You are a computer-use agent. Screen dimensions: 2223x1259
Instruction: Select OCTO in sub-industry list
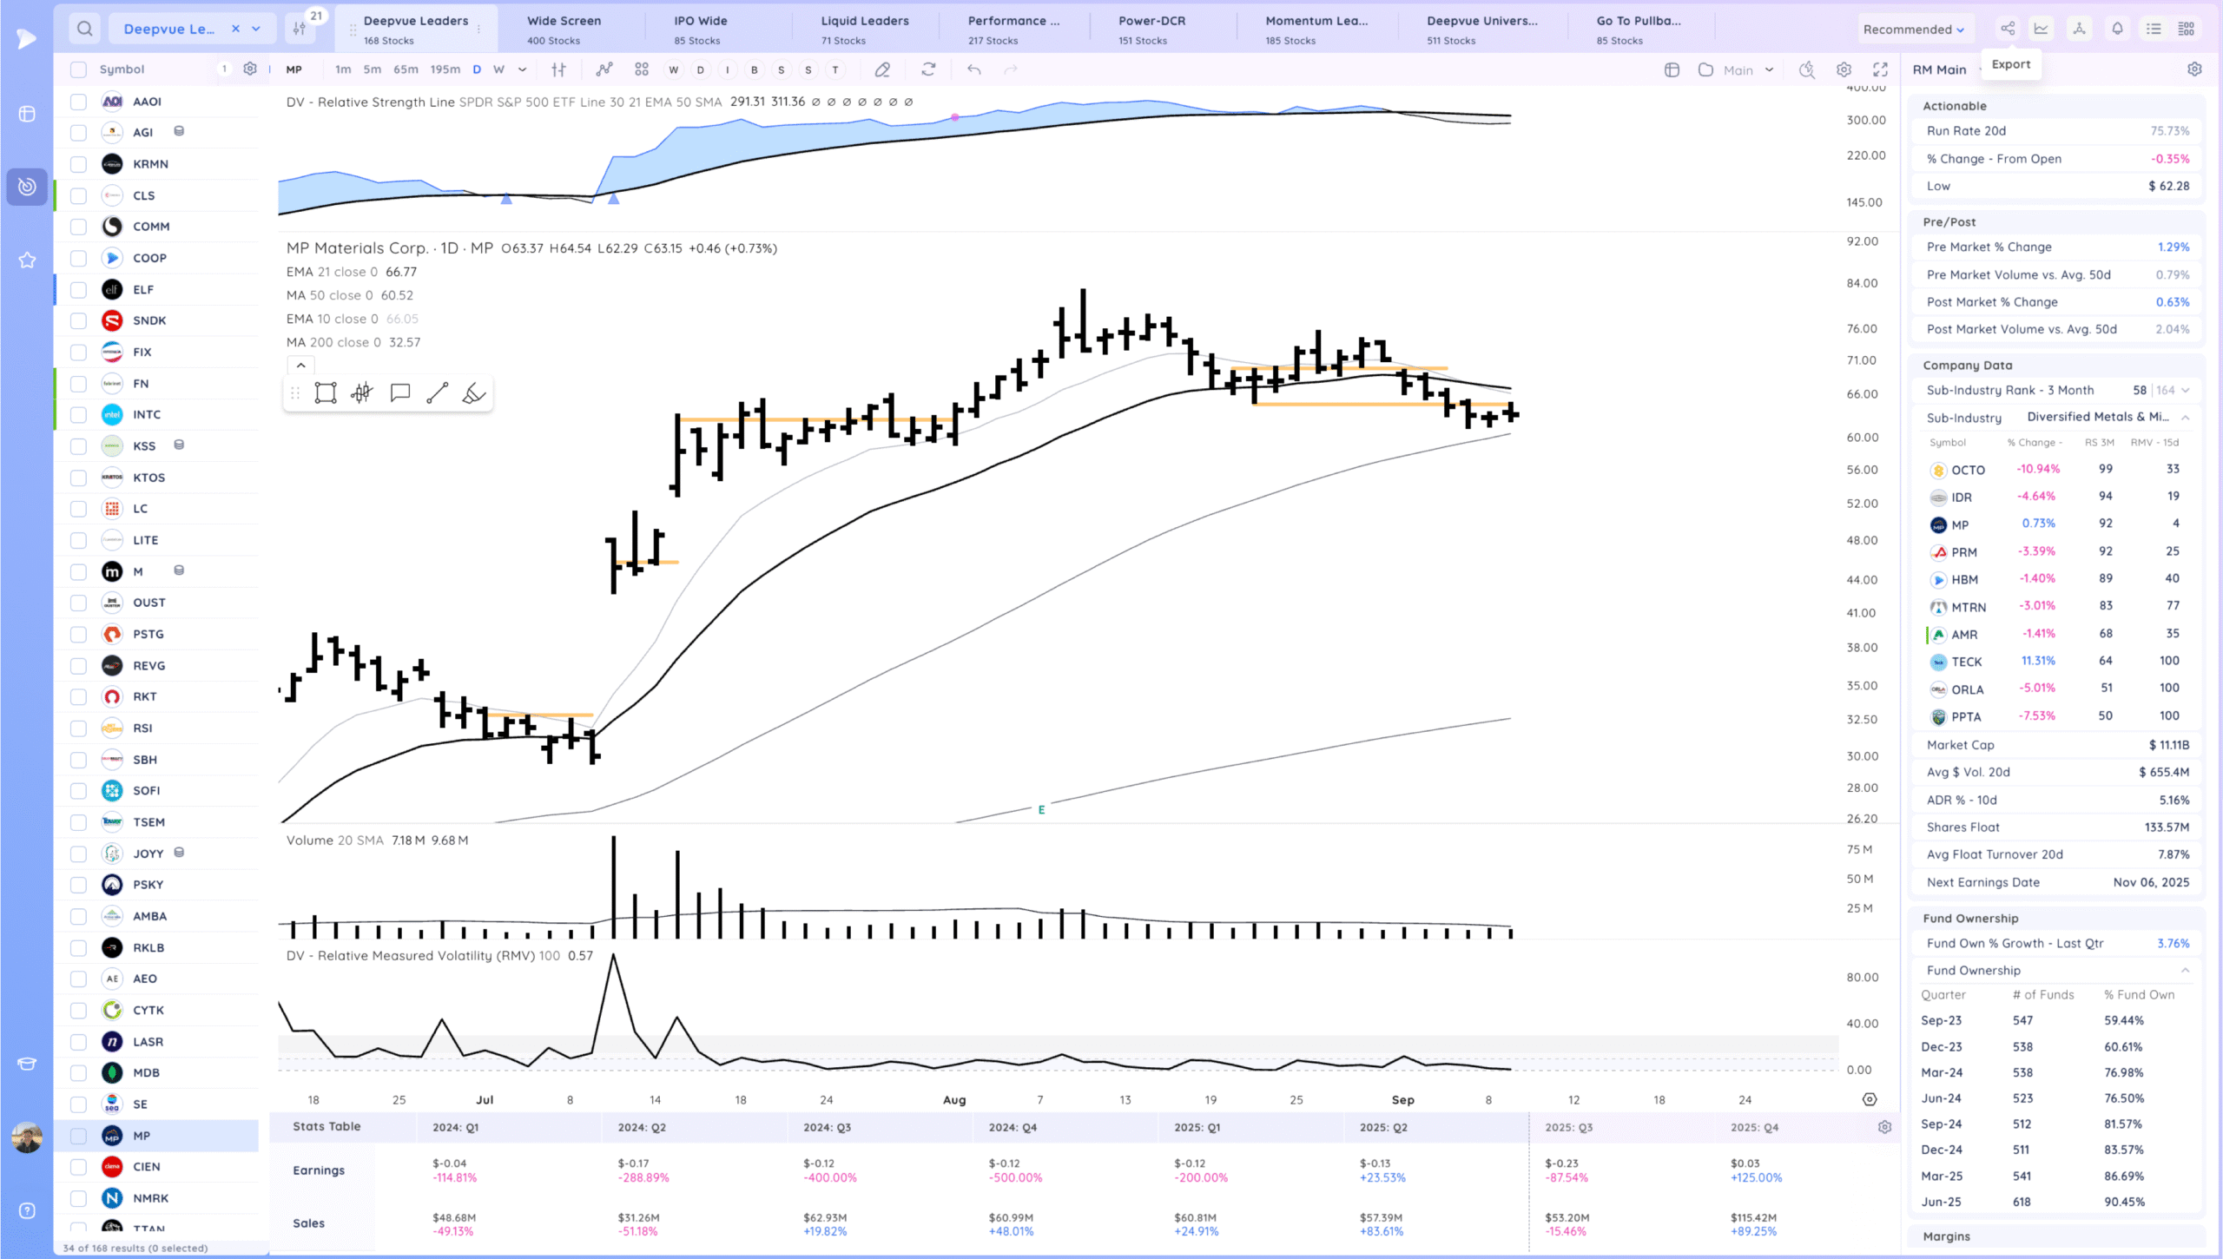pos(1968,470)
